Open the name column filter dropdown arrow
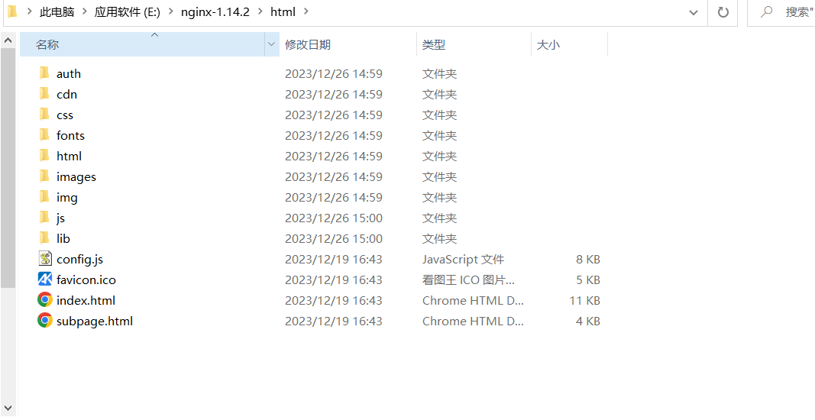815x420 pixels. pyautogui.click(x=271, y=45)
